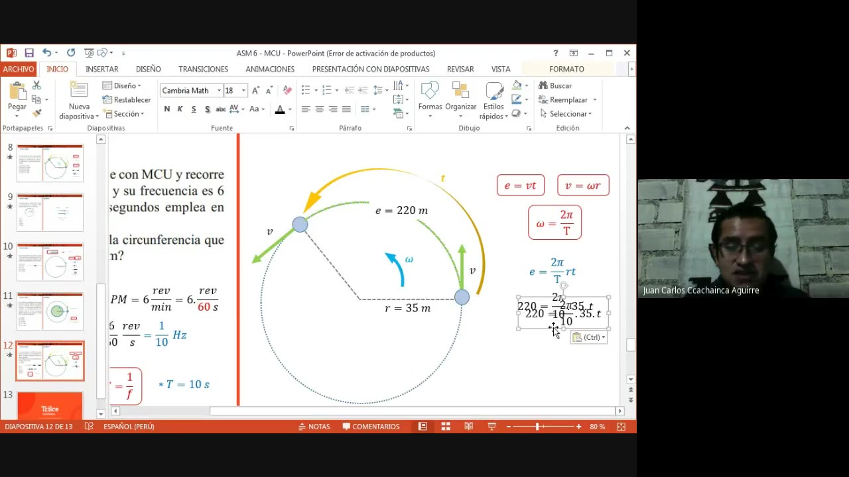Zoom in with the plus button
The width and height of the screenshot is (849, 477).
click(x=579, y=427)
